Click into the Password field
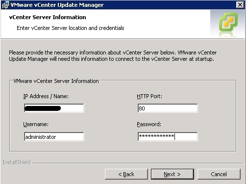The width and height of the screenshot is (246, 184). 168,136
